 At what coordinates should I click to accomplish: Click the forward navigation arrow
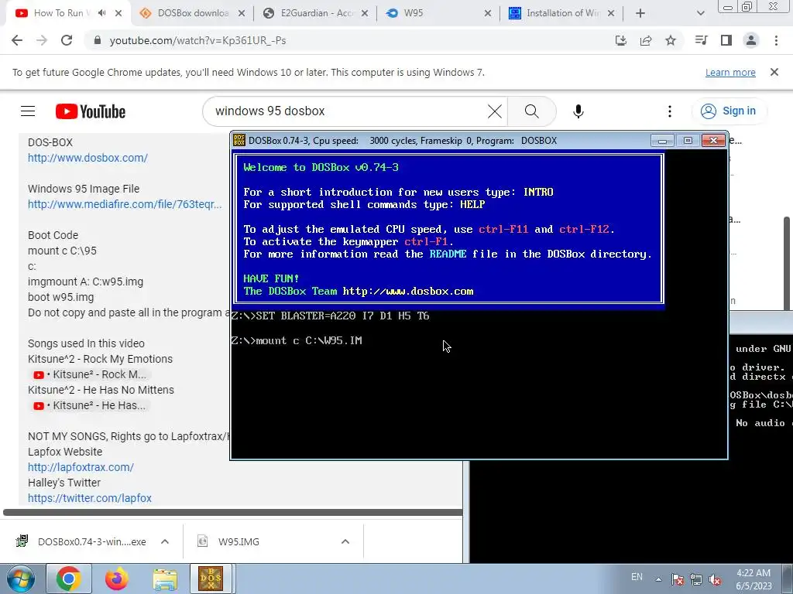(42, 40)
